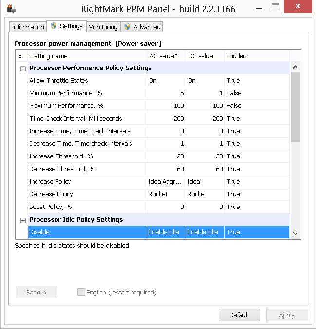Click the Default button
This screenshot has width=316, height=329.
pos(240,315)
